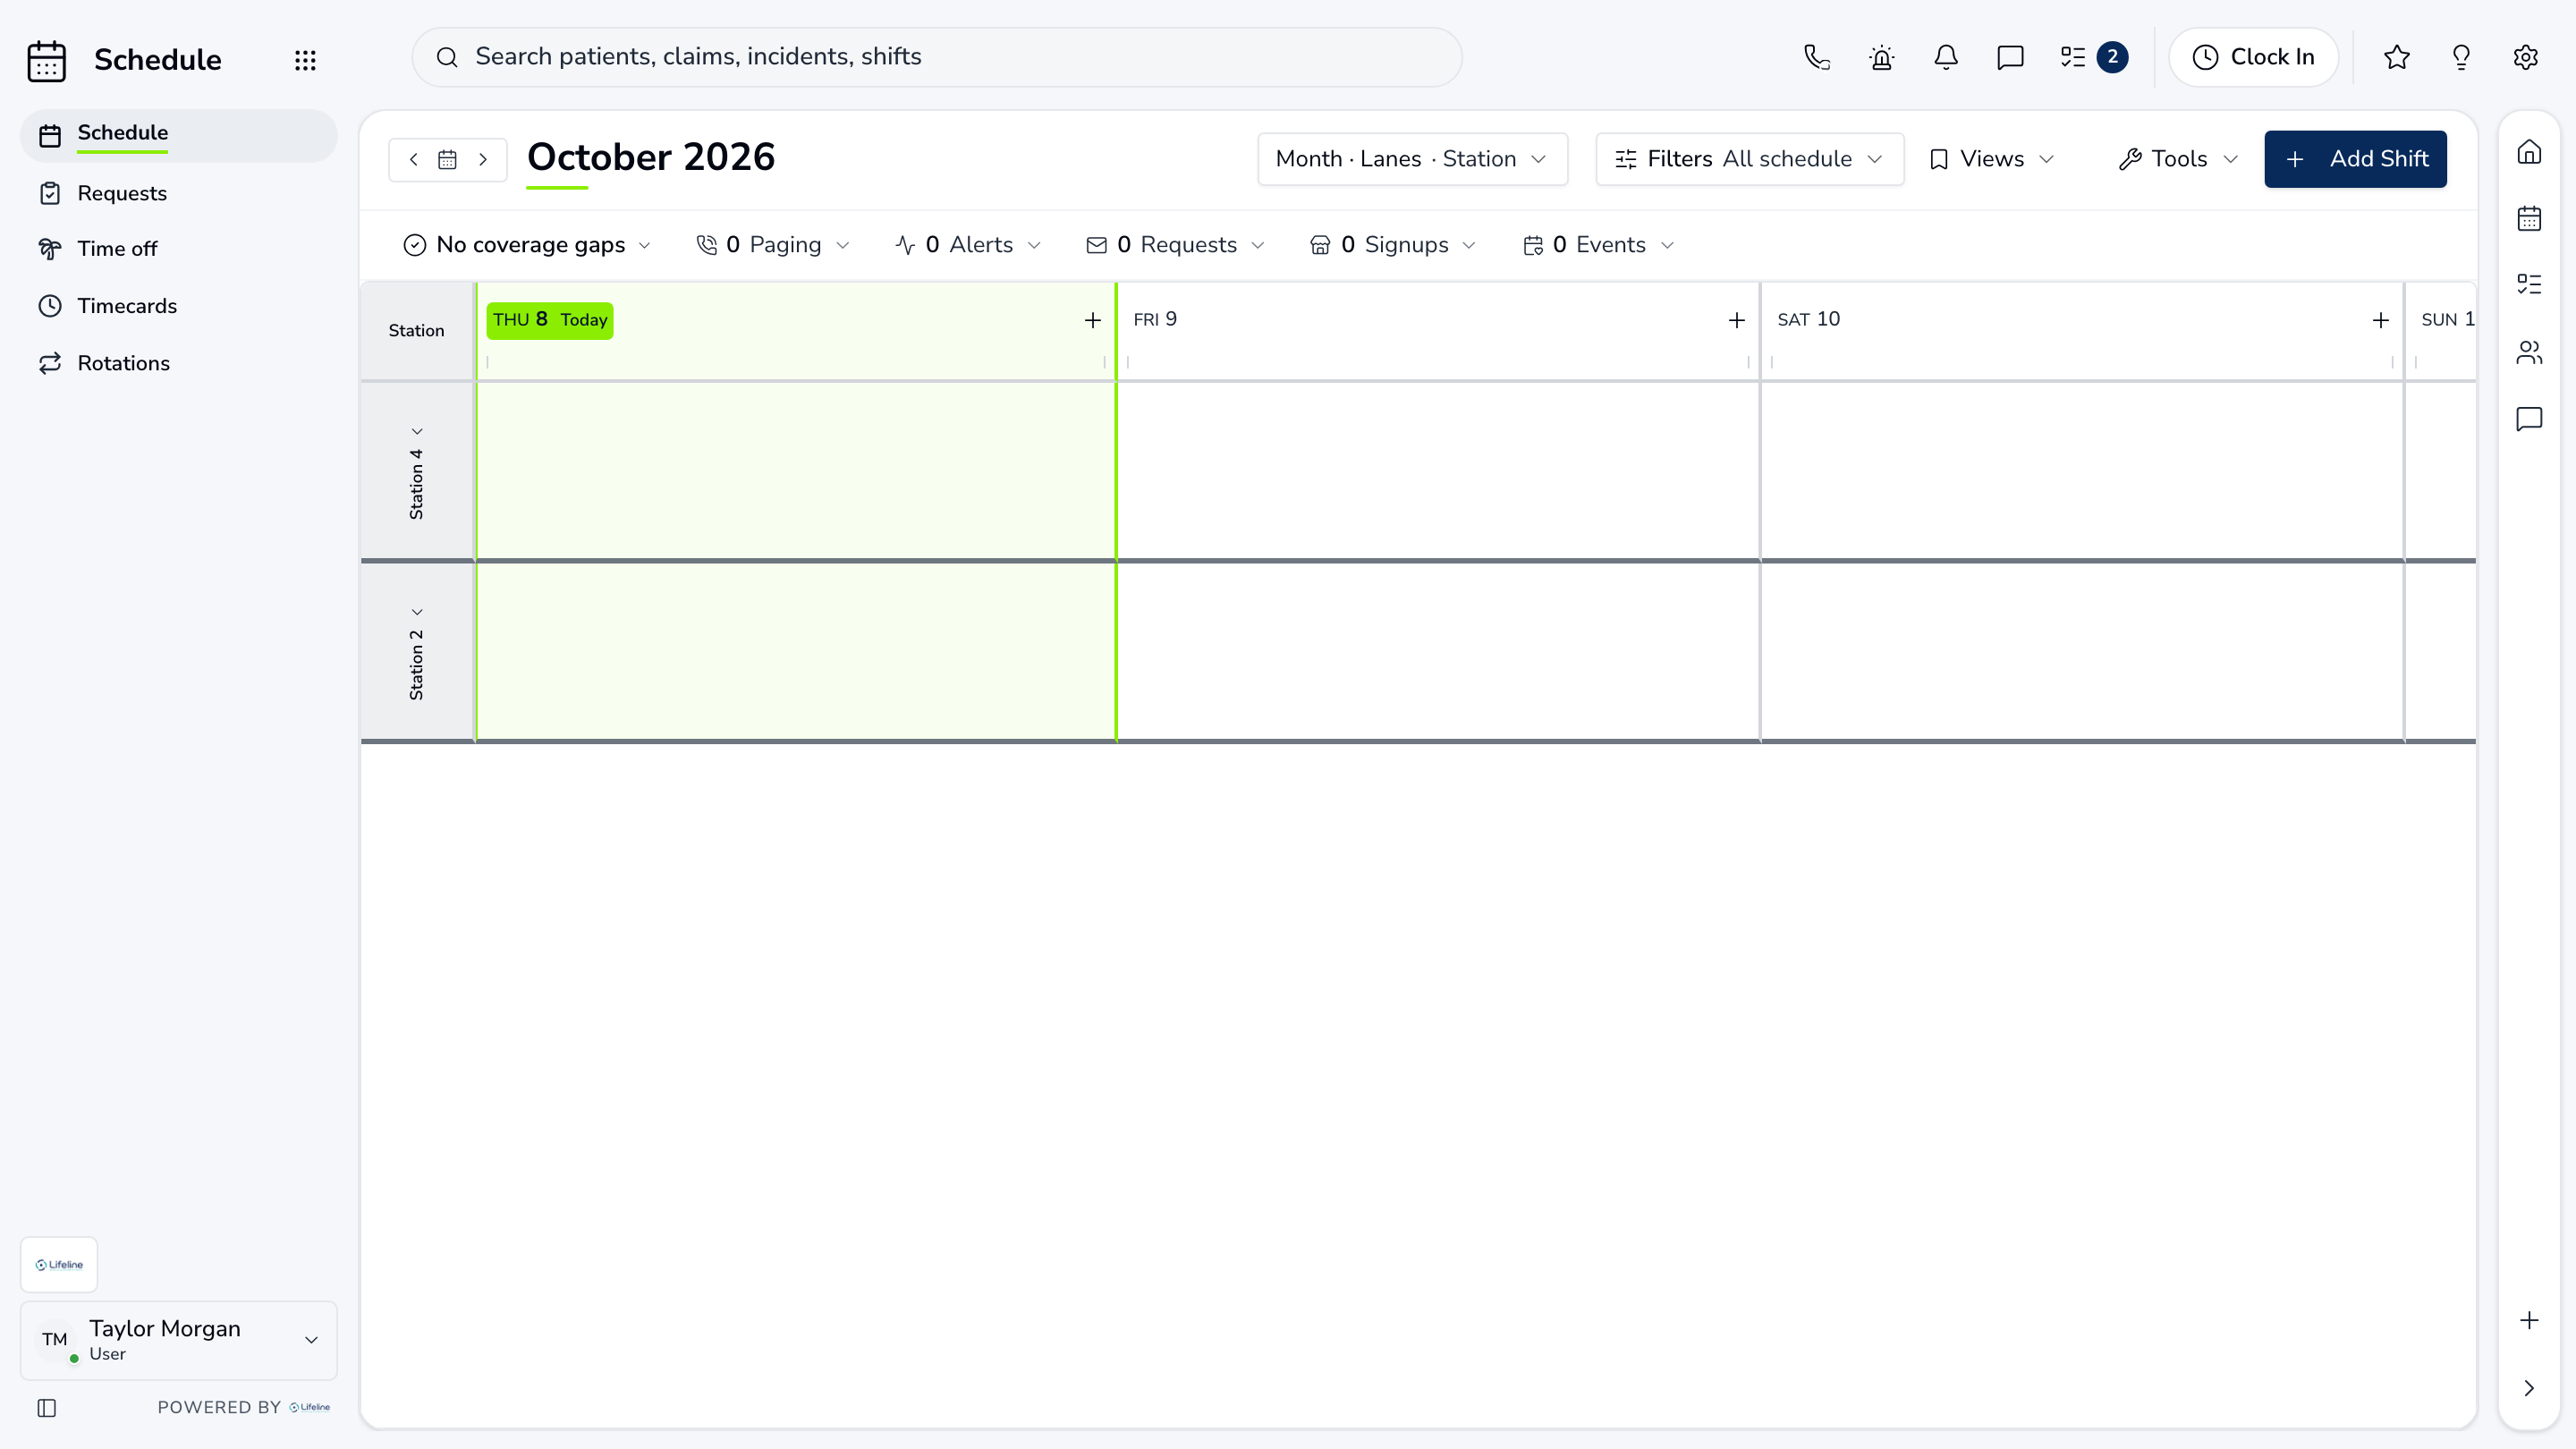Click the Lifeline organization logo button
2576x1449 pixels.
coord(59,1265)
